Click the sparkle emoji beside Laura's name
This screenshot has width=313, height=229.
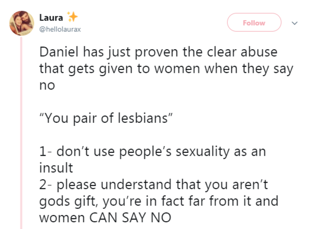point(72,17)
